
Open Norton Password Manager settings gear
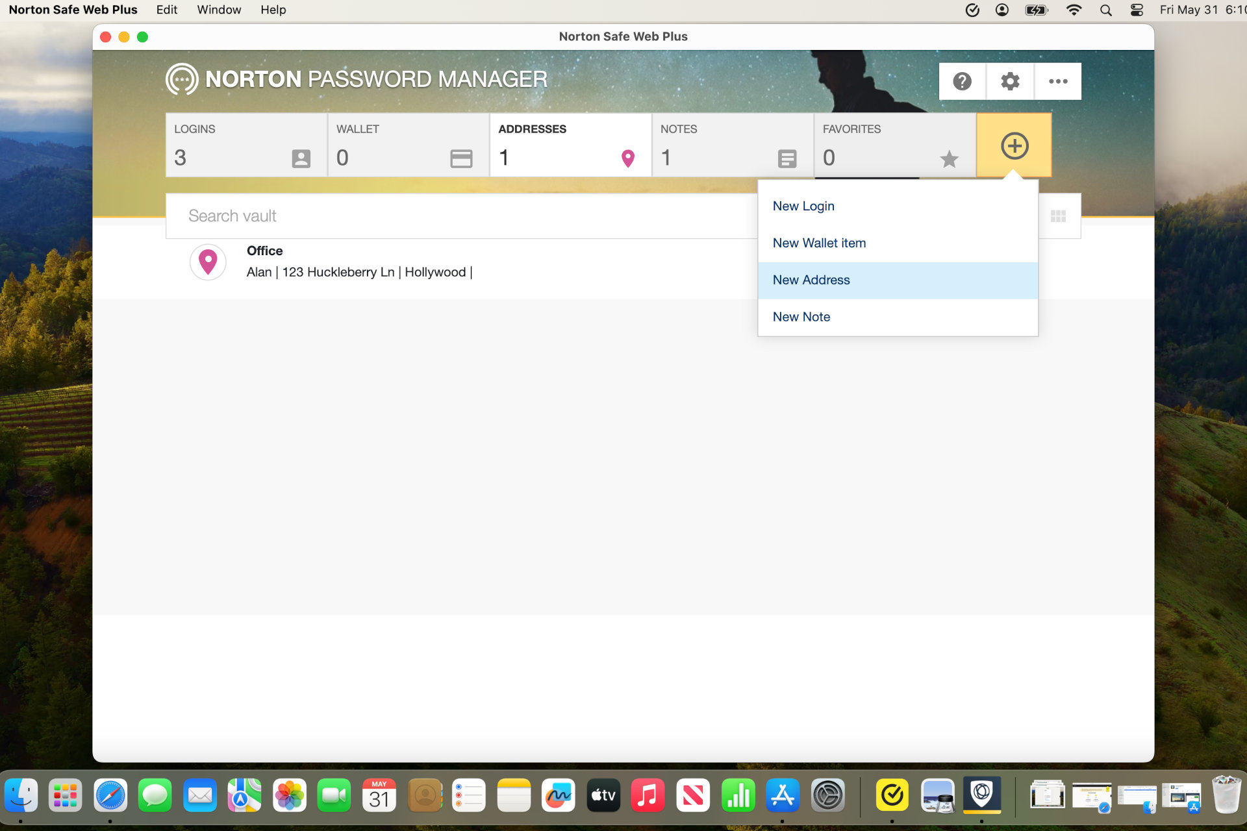point(1011,81)
